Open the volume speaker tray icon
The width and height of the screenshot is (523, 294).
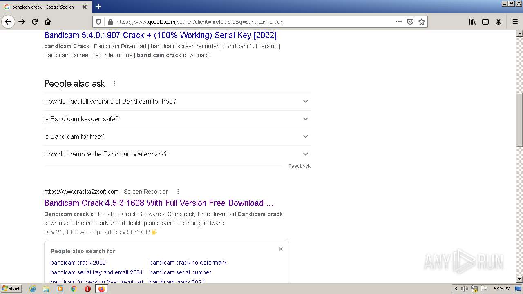click(x=465, y=289)
